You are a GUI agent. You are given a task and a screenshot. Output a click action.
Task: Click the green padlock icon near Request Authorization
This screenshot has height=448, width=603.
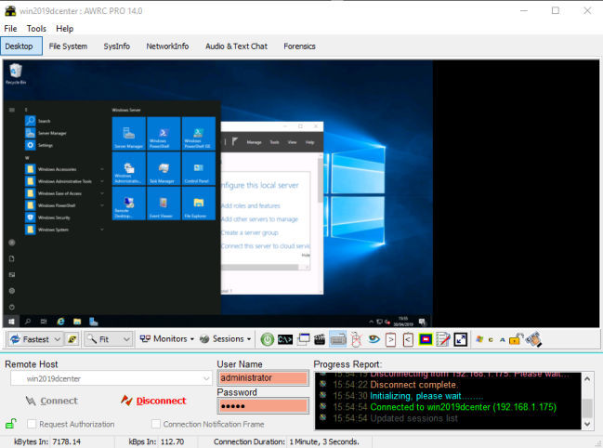[x=11, y=424]
